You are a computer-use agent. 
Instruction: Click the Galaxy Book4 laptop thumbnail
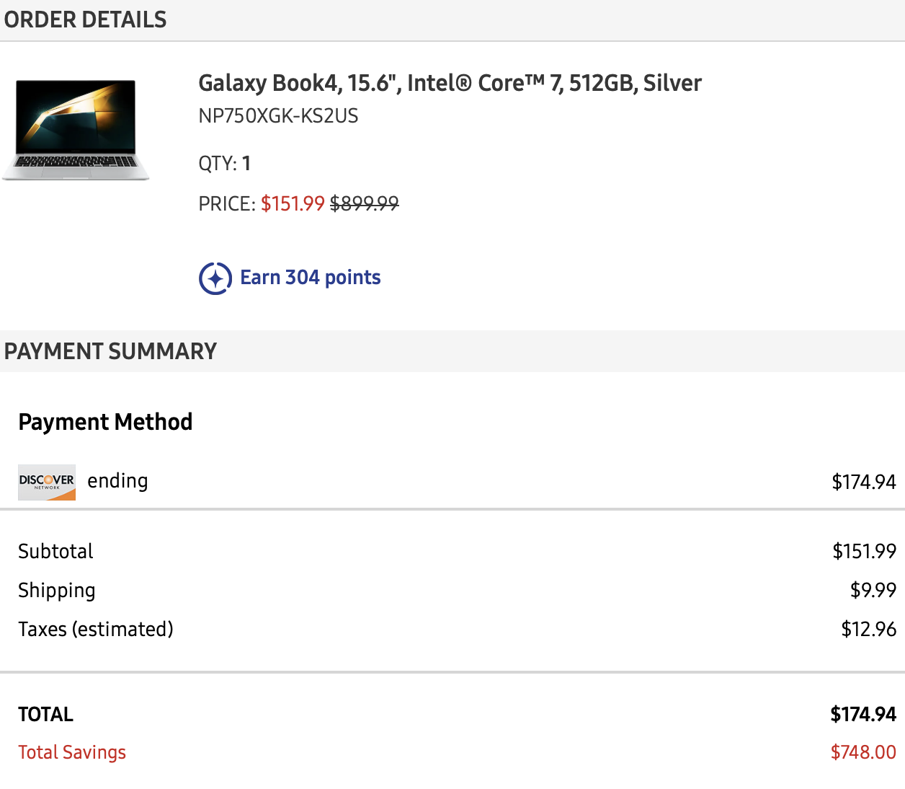point(76,130)
